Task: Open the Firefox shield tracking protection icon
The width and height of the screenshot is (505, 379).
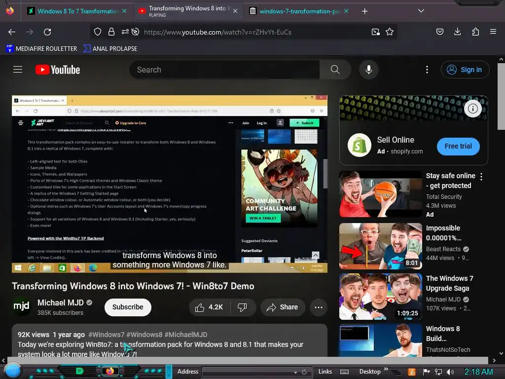Action: (x=98, y=32)
